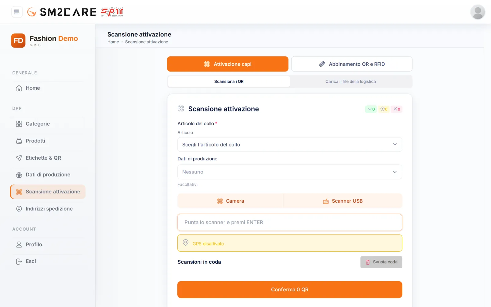Click the Scansioni in coda label
Screen dimensions: 491x307
[x=199, y=262]
